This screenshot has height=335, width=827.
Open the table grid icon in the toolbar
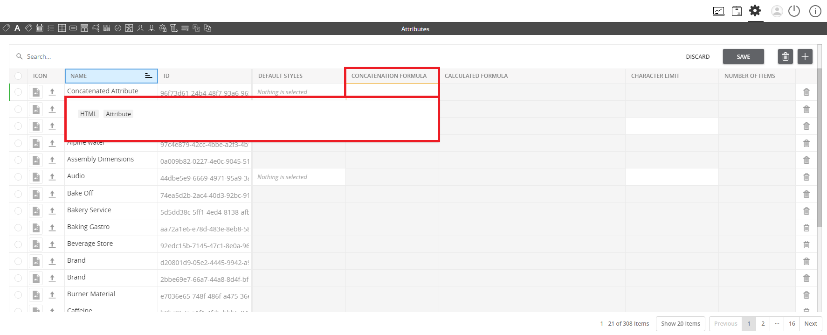click(62, 28)
